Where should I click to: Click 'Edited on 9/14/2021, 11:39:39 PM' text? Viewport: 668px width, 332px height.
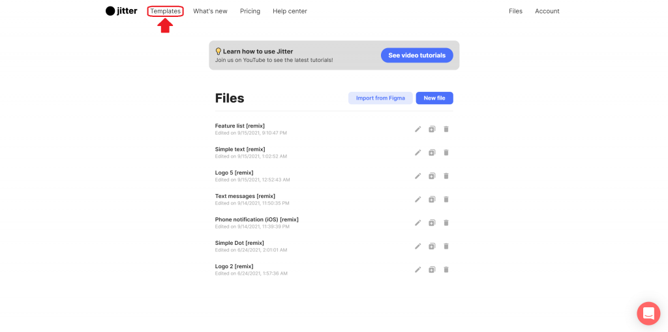pyautogui.click(x=252, y=227)
